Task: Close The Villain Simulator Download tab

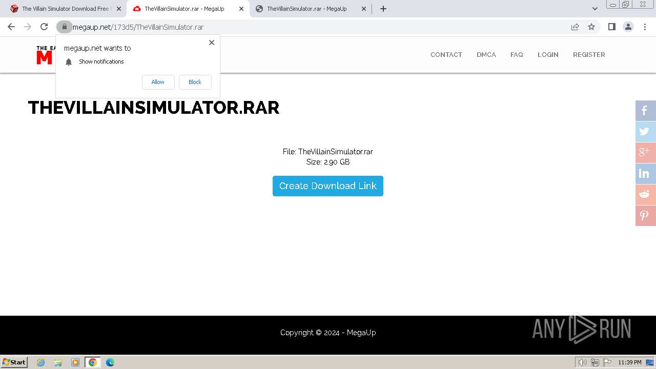Action: [x=119, y=9]
